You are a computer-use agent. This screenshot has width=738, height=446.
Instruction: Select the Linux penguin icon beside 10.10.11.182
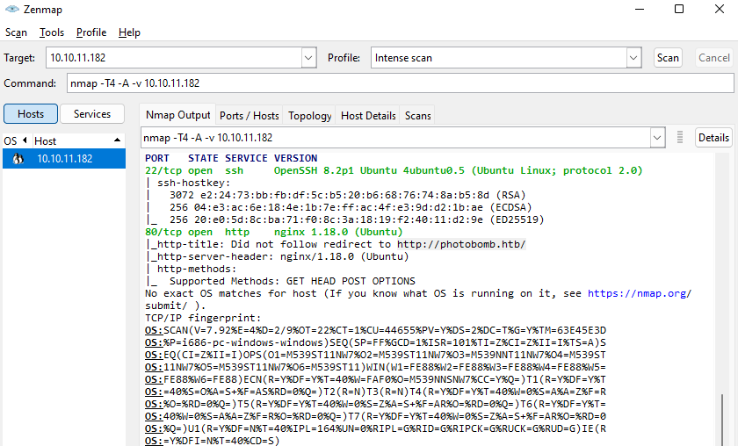[x=18, y=159]
